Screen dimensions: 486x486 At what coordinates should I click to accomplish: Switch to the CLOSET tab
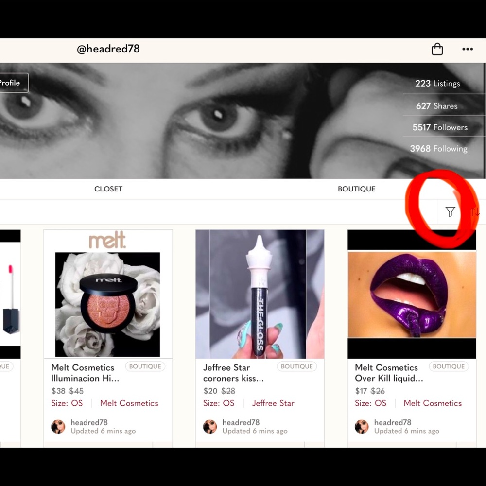[x=108, y=189]
